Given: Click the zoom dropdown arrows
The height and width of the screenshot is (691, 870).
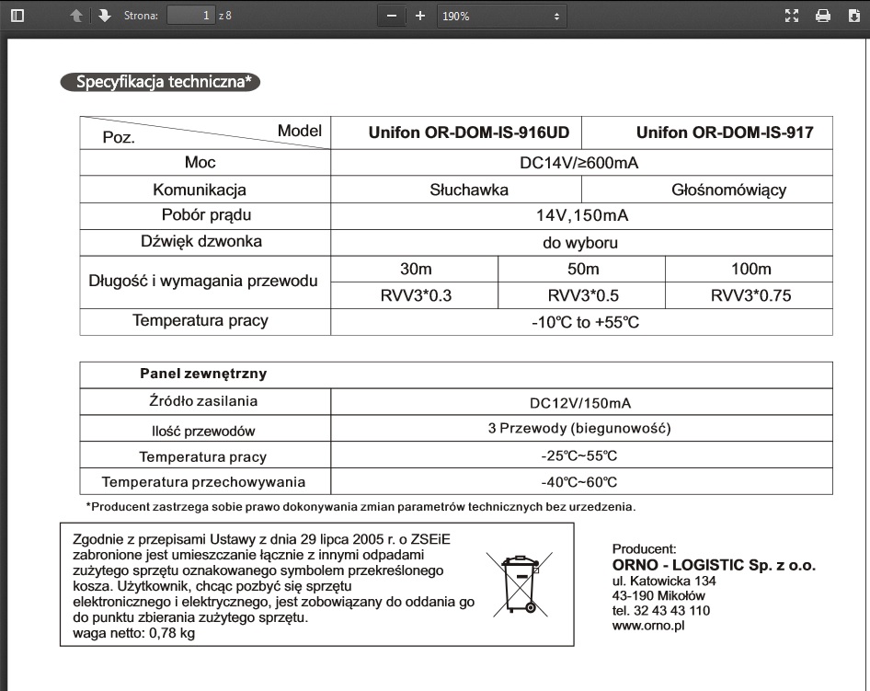Looking at the screenshot, I should 556,16.
